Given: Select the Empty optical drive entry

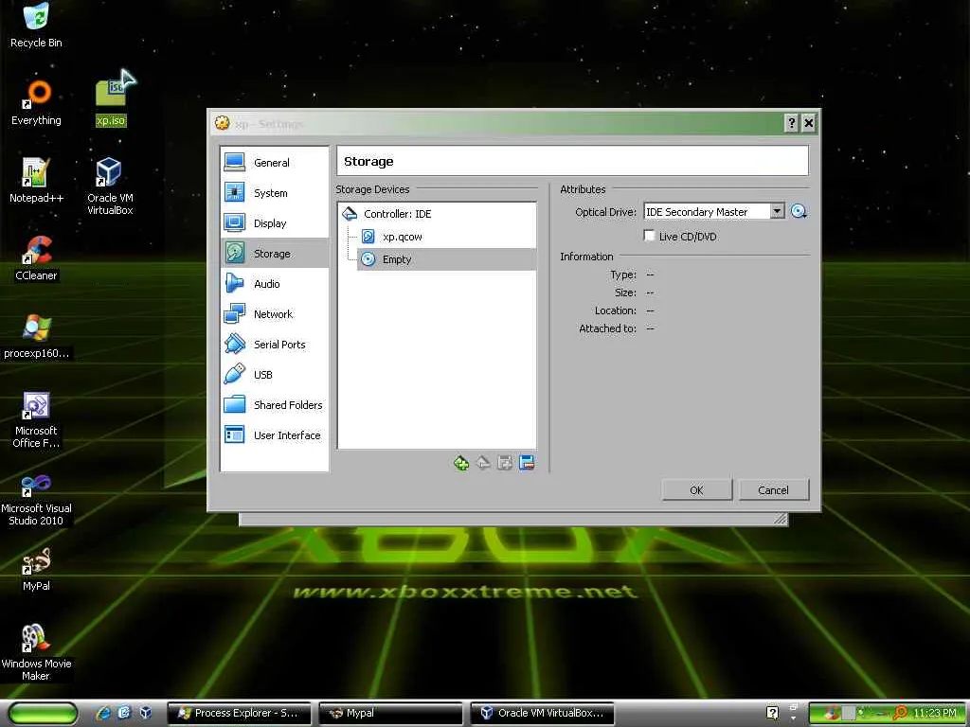Looking at the screenshot, I should [x=447, y=259].
